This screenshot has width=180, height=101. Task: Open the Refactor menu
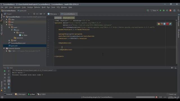tap(37, 7)
